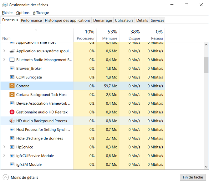Collapse view with Moins de détails

21,178
